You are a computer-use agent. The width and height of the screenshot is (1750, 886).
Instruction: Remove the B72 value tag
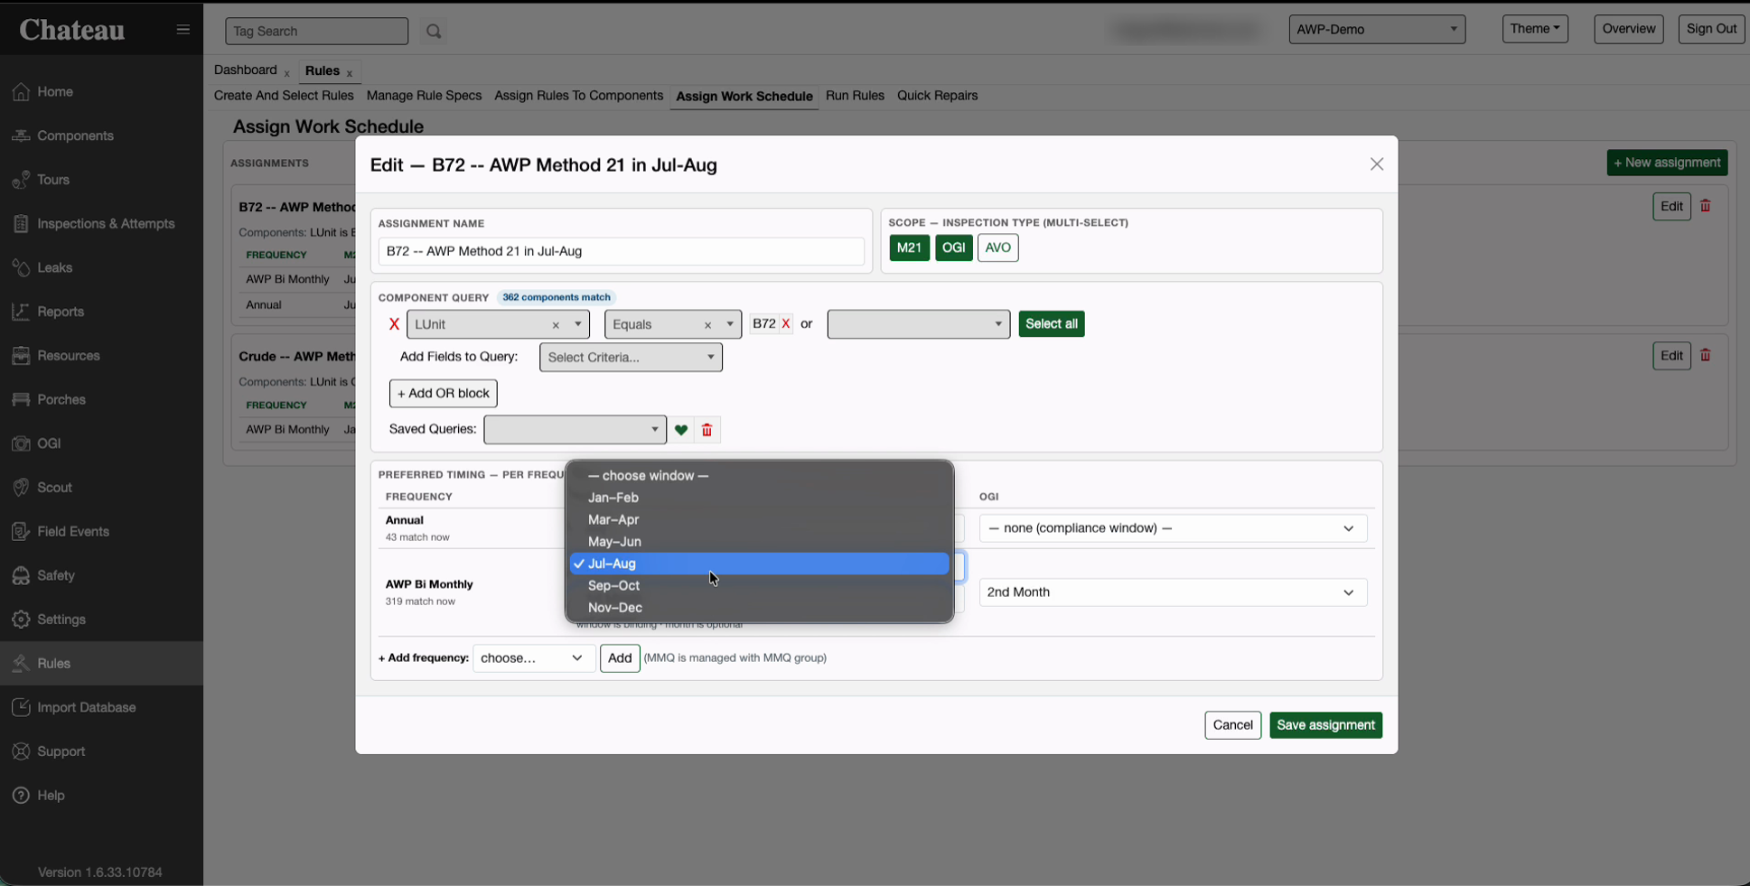click(786, 323)
